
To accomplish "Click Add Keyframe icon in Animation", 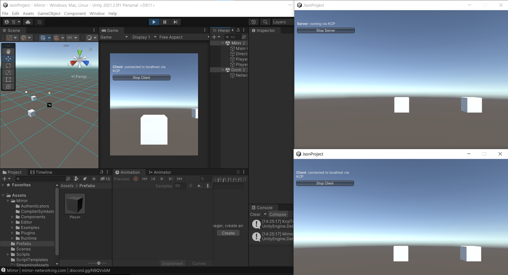I will [200, 186].
